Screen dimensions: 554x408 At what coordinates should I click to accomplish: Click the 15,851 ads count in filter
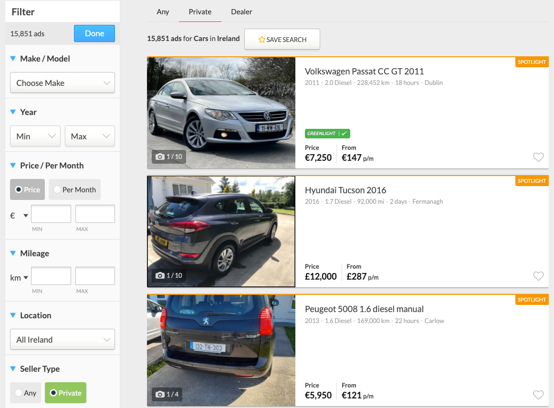click(27, 33)
